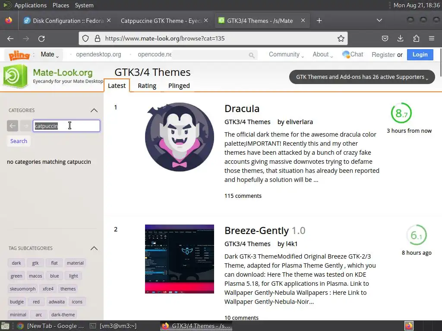
Task: Click the category back arrow button
Action: [13, 126]
